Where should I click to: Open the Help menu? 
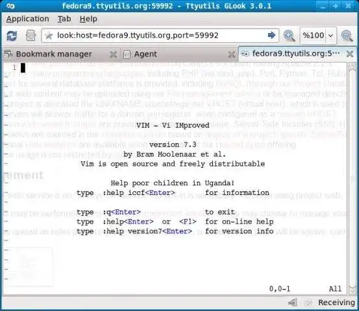tap(88, 19)
